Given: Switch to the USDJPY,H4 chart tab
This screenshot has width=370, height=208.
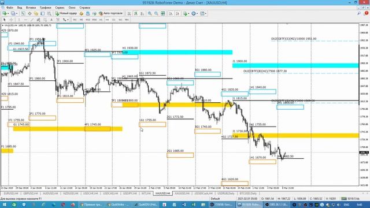Looking at the screenshot, I should 129,194.
